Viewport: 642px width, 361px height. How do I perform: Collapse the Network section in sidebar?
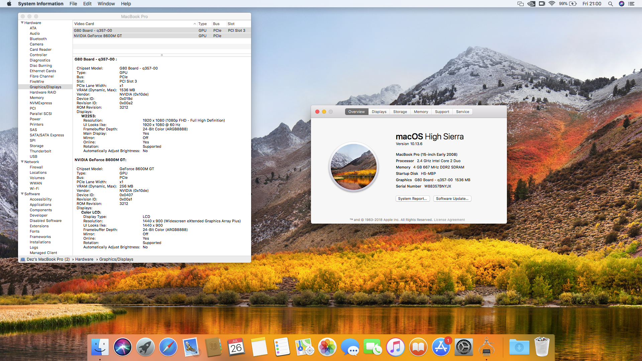(22, 162)
